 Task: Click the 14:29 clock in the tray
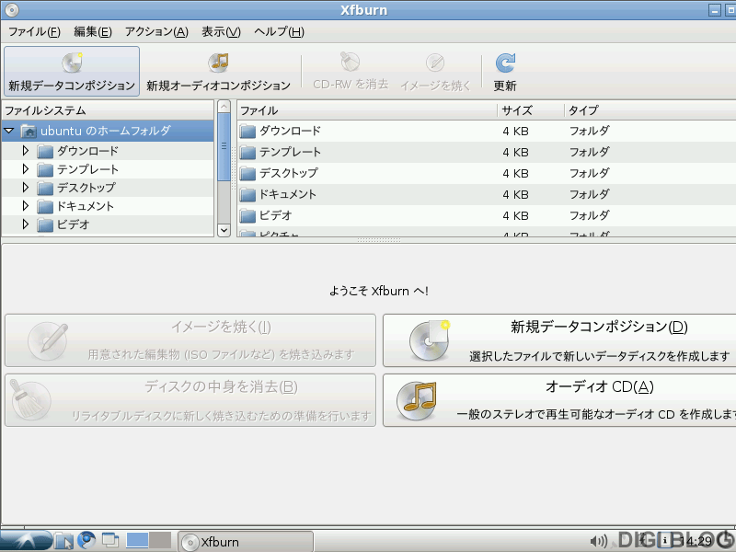tap(696, 542)
